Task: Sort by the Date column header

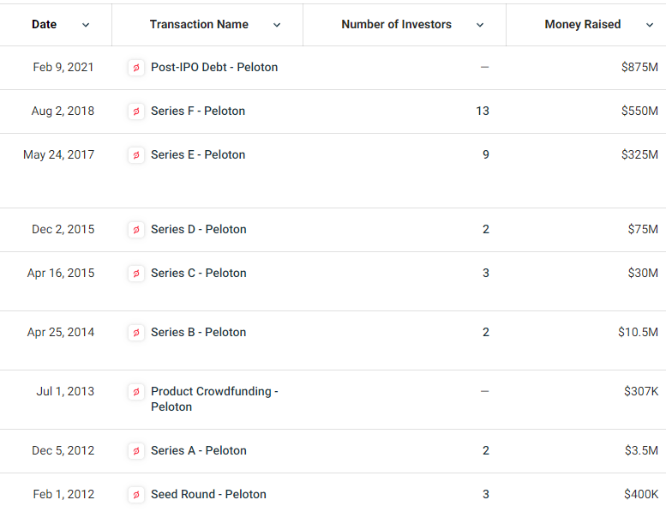Action: tap(45, 24)
